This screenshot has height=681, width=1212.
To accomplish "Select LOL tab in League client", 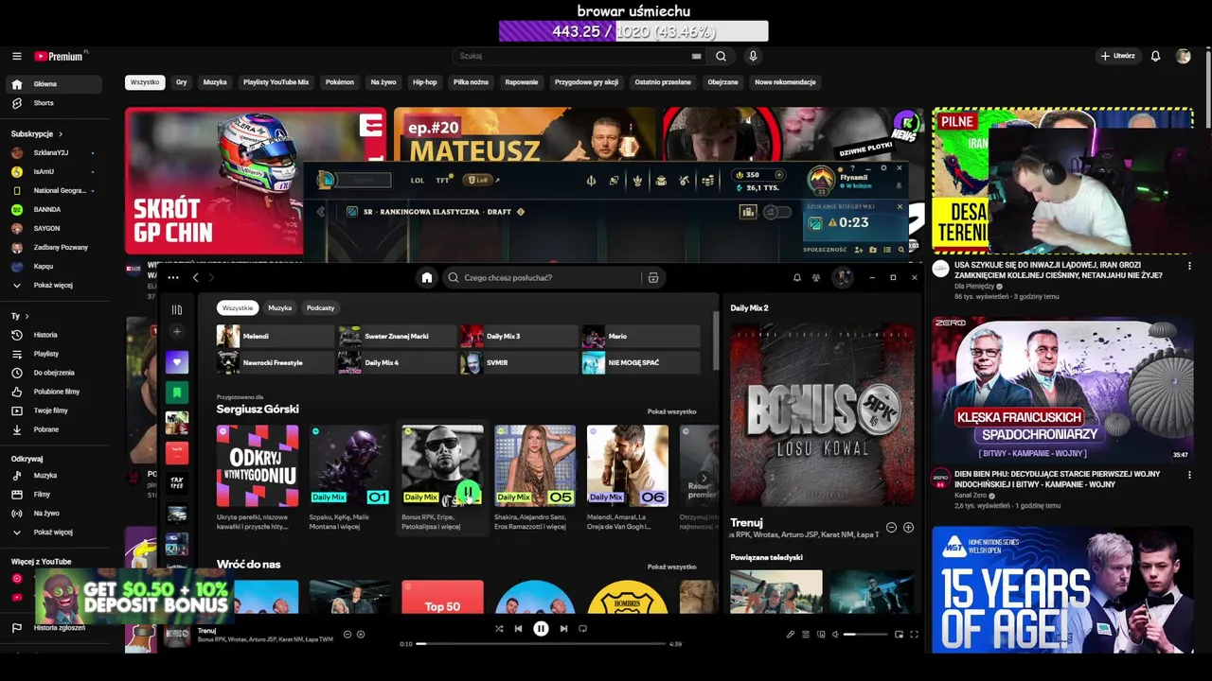I will [x=418, y=181].
